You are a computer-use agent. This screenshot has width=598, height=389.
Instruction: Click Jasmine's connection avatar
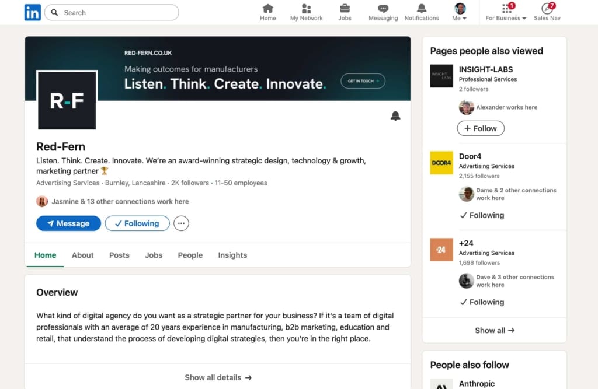(x=42, y=201)
